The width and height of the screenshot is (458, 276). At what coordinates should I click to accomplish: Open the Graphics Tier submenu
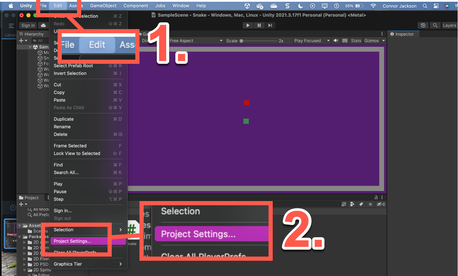(x=88, y=264)
